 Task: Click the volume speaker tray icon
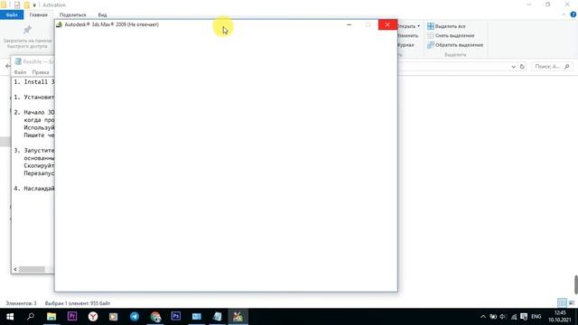503,317
